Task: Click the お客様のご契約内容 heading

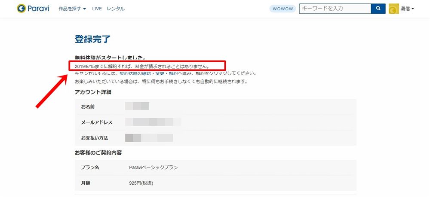Action: pyautogui.click(x=98, y=153)
